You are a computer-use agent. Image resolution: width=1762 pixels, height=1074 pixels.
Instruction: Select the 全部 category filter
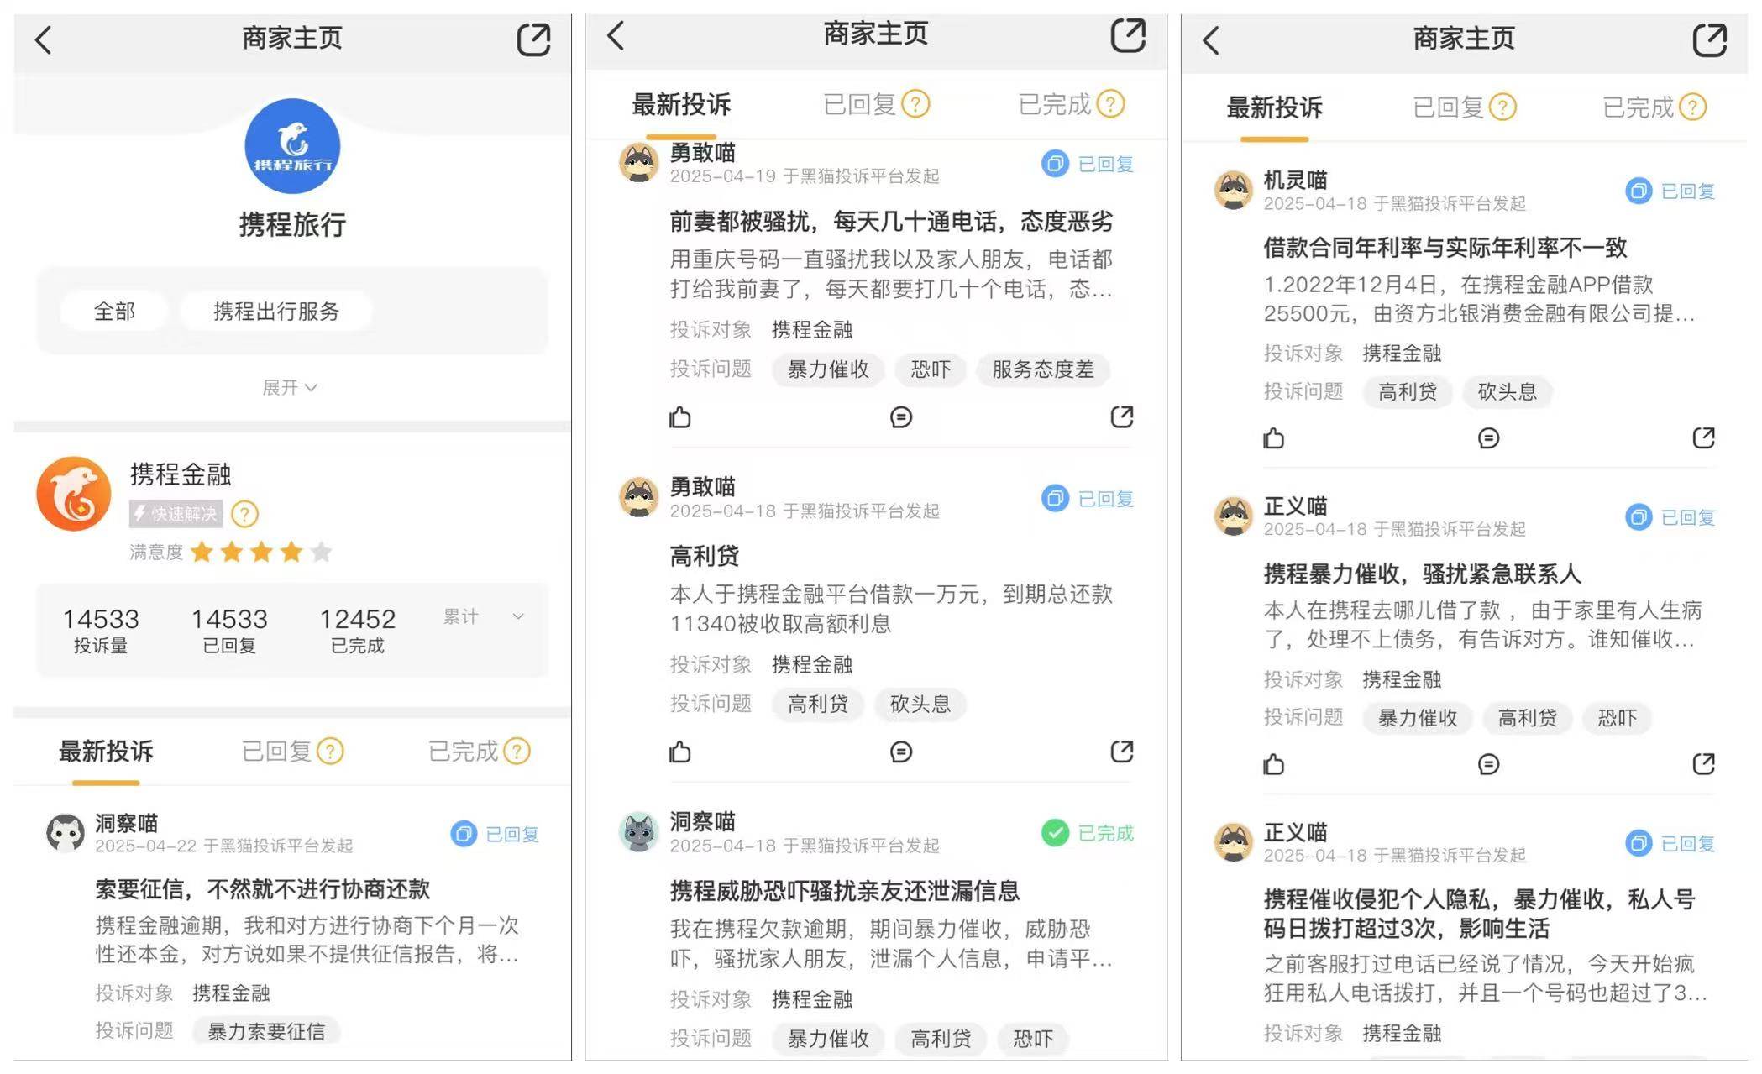tap(114, 312)
